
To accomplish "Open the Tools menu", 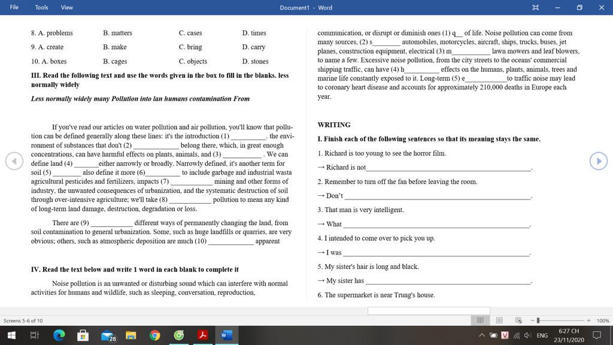I will point(41,7).
